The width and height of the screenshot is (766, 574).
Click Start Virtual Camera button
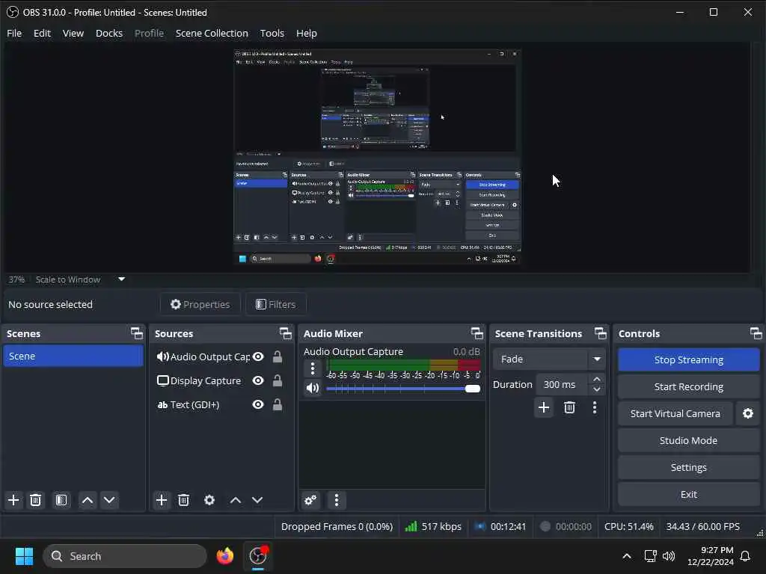675,413
